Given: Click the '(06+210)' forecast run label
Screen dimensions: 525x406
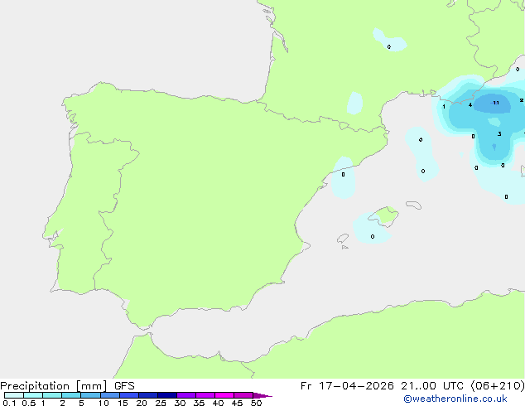Looking at the screenshot, I should pyautogui.click(x=497, y=386).
